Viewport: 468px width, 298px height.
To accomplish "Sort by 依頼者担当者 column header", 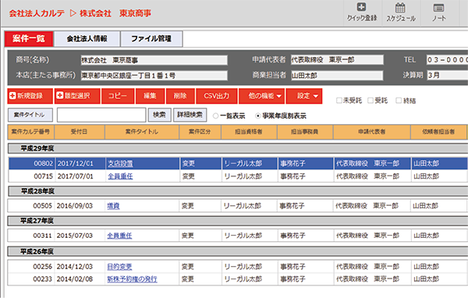I will [x=438, y=132].
